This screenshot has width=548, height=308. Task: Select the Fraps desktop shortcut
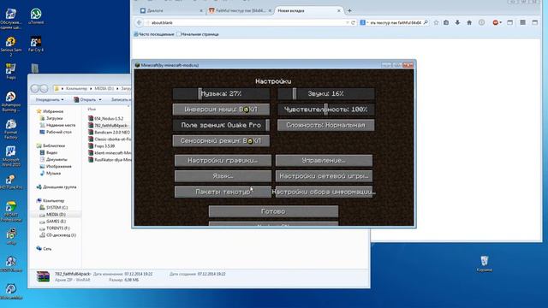tap(11, 71)
